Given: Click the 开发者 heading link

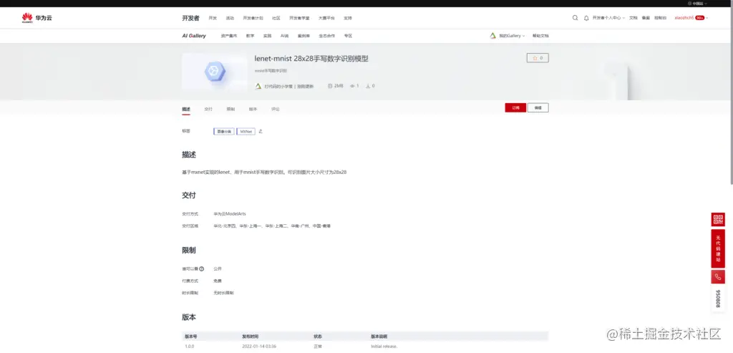Looking at the screenshot, I should pyautogui.click(x=190, y=18).
